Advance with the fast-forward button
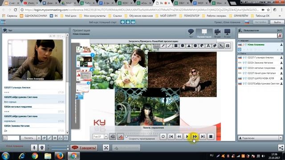This screenshot has width=285, height=160. (195, 136)
